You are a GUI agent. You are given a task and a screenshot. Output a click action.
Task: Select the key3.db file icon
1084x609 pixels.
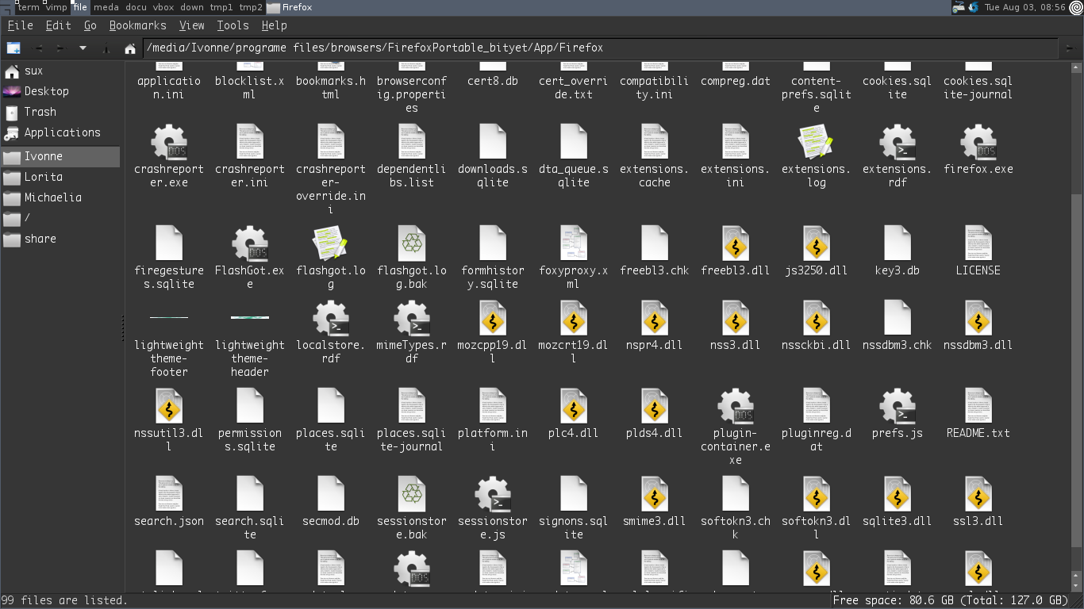pos(898,243)
